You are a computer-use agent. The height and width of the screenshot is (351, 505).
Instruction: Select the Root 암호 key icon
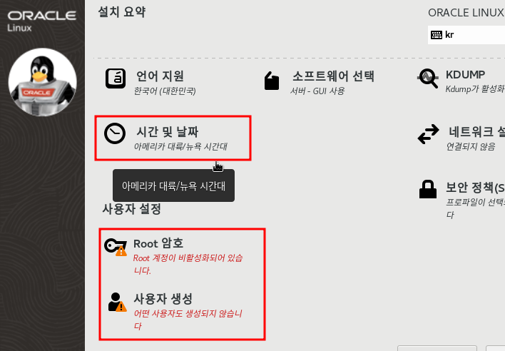point(116,247)
